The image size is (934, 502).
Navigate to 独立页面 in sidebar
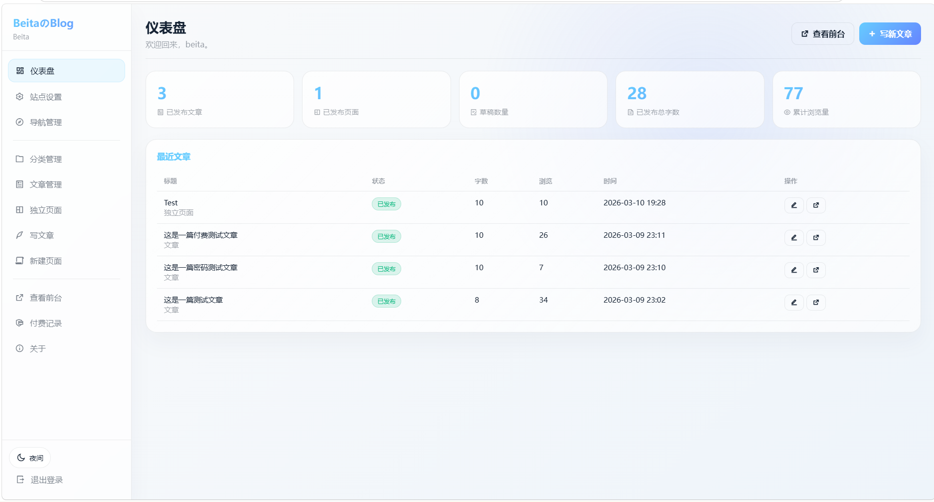[46, 210]
